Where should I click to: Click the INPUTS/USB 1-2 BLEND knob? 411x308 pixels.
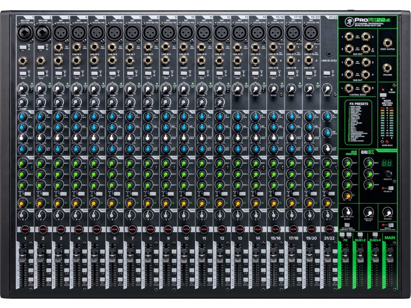coord(346,212)
